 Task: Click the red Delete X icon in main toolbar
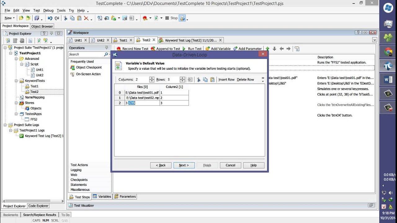(x=86, y=18)
